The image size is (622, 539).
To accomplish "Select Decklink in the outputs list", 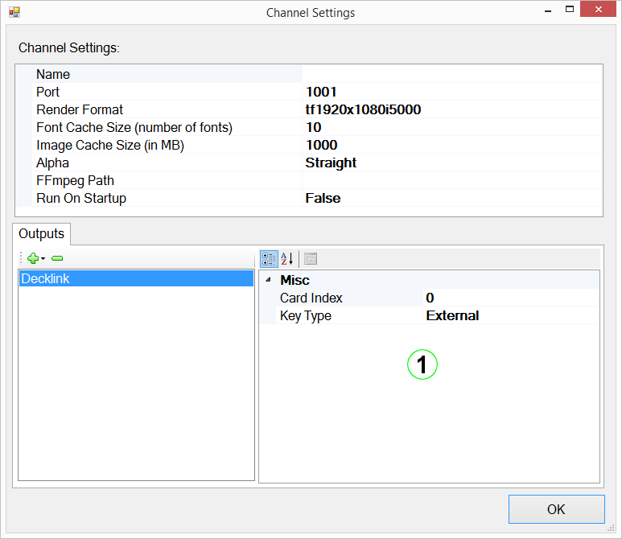I will (x=135, y=278).
